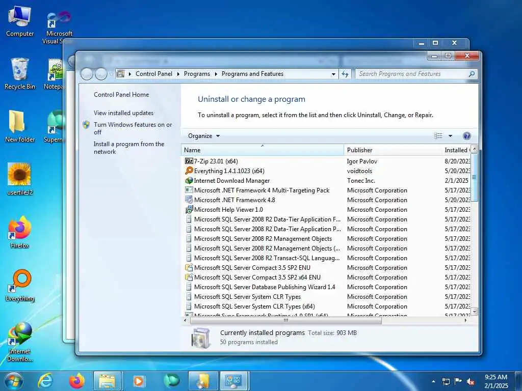Click the Programs and Features breadcrumb
Image resolution: width=522 pixels, height=391 pixels.
coord(252,74)
